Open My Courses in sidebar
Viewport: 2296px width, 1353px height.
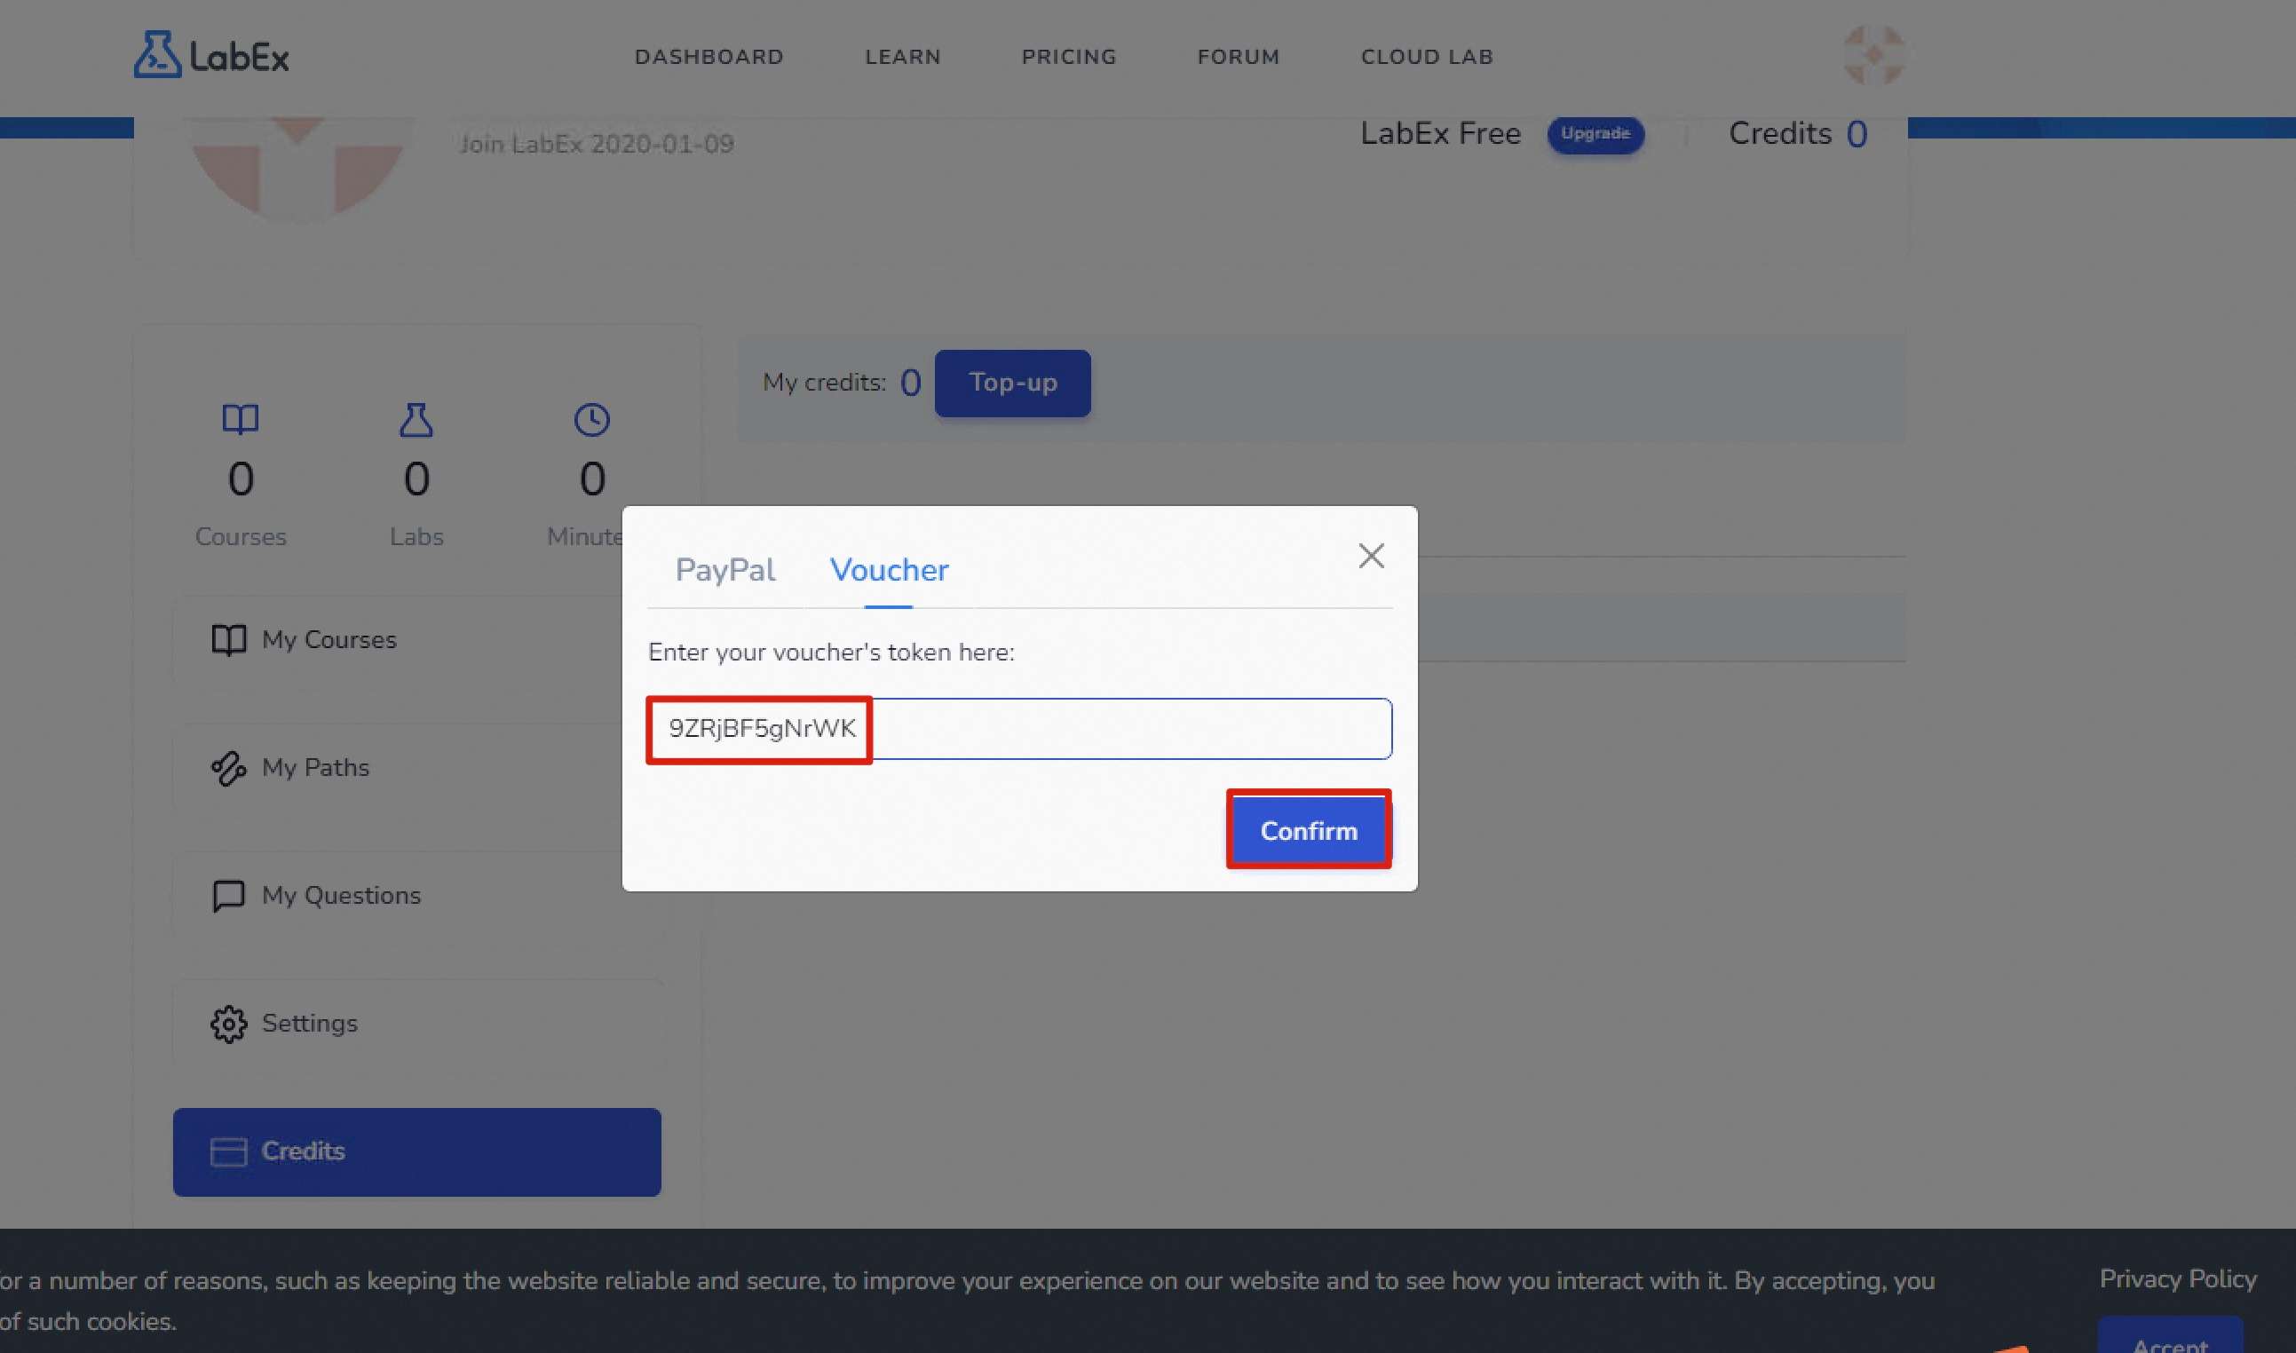tap(329, 639)
